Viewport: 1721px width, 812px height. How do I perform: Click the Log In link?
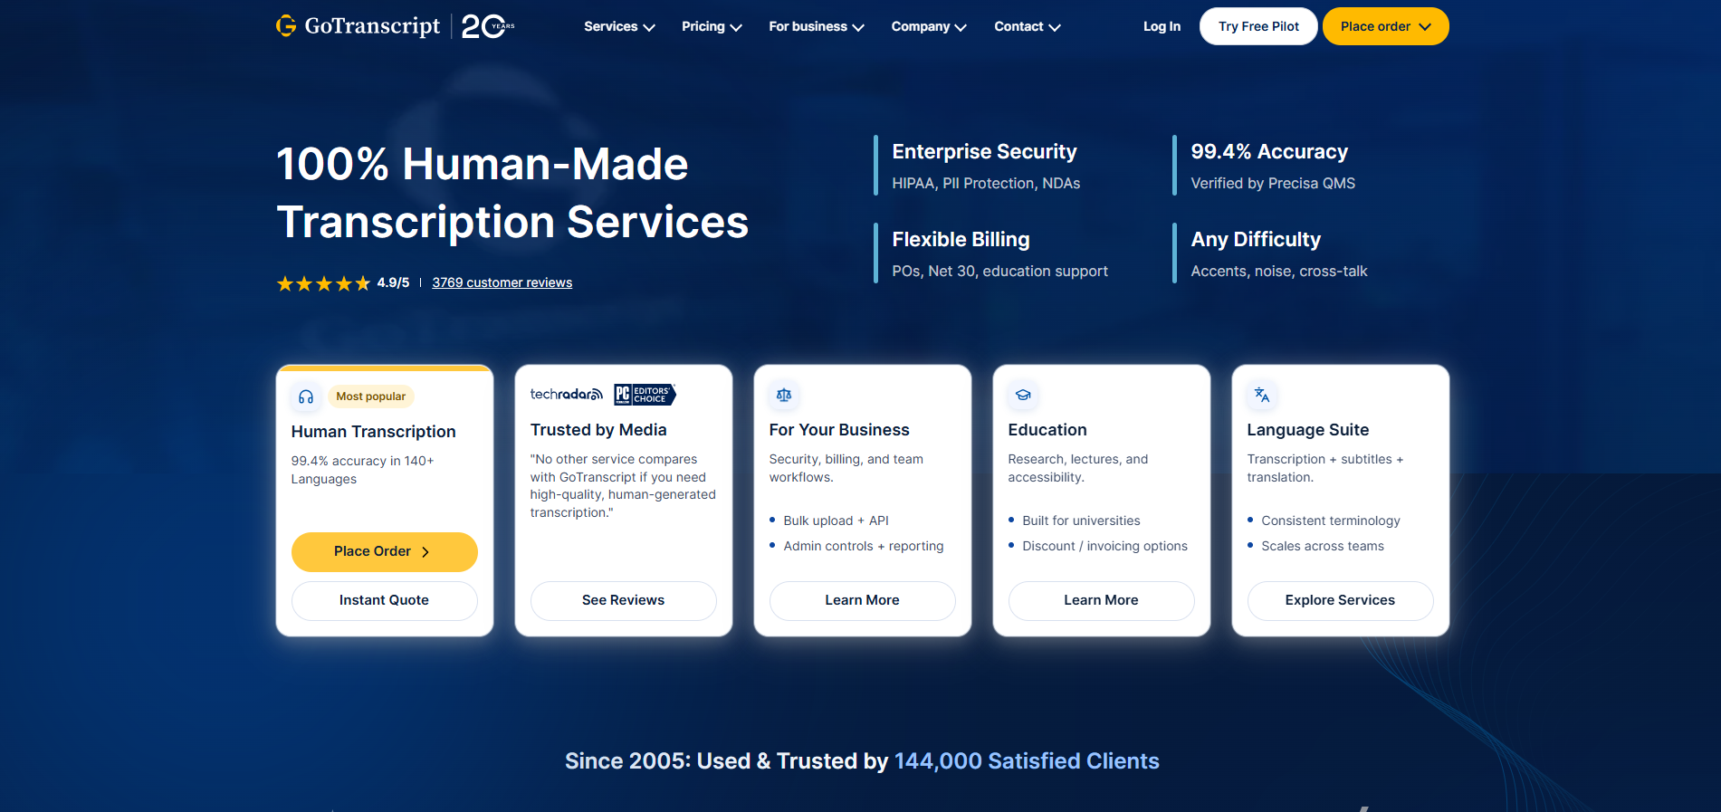click(1162, 27)
